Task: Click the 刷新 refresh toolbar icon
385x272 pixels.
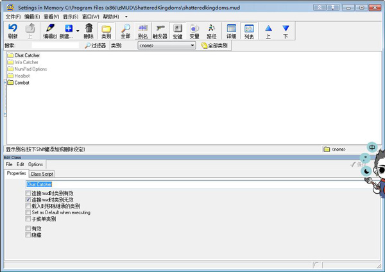Action: click(x=13, y=31)
